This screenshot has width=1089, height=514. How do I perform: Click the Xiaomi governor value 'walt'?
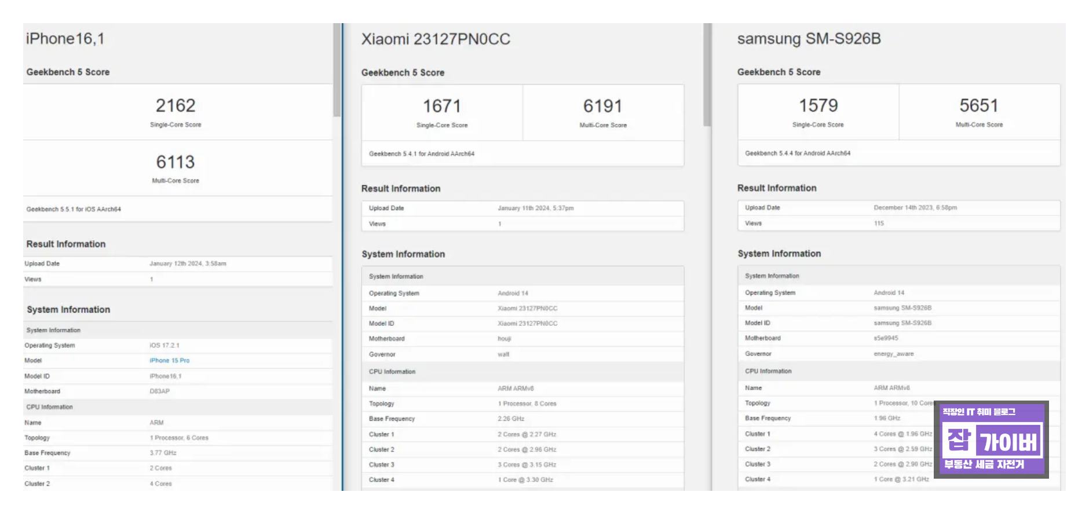coord(503,355)
